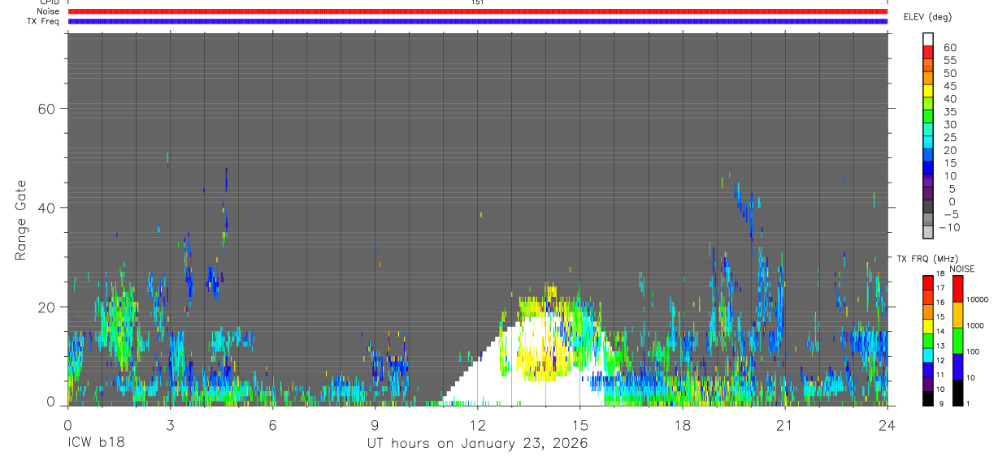Click the '21' UT hours axis label

pos(785,426)
